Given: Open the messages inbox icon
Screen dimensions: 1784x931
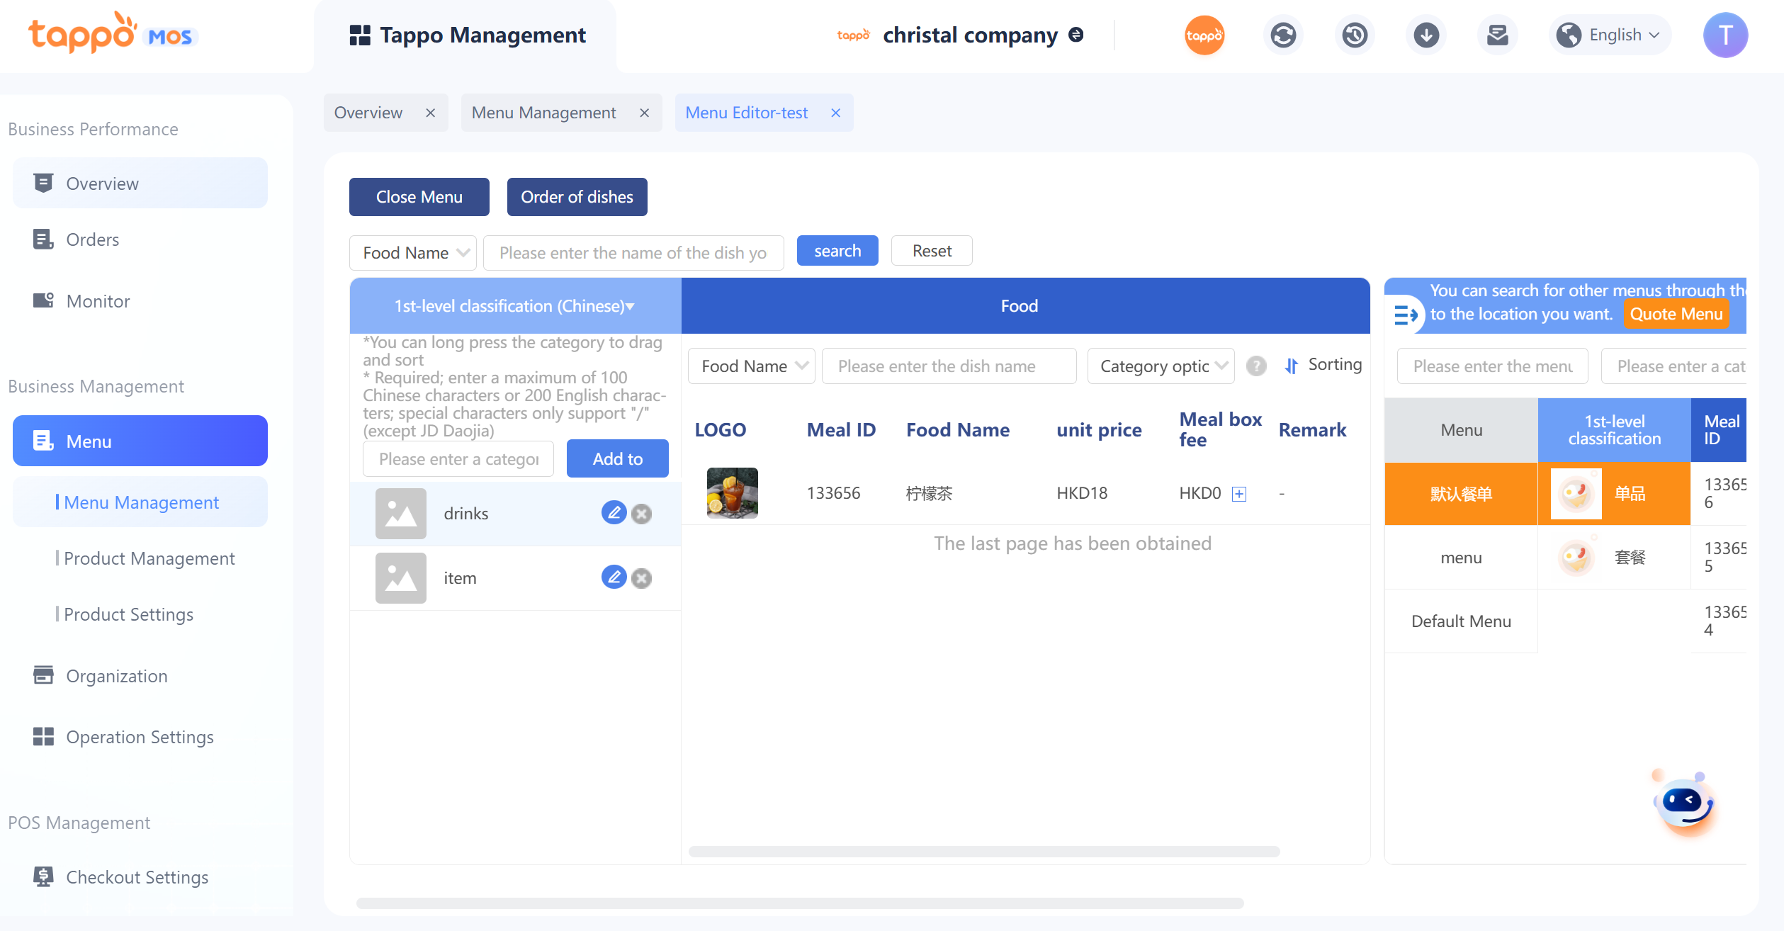Looking at the screenshot, I should click(1497, 35).
